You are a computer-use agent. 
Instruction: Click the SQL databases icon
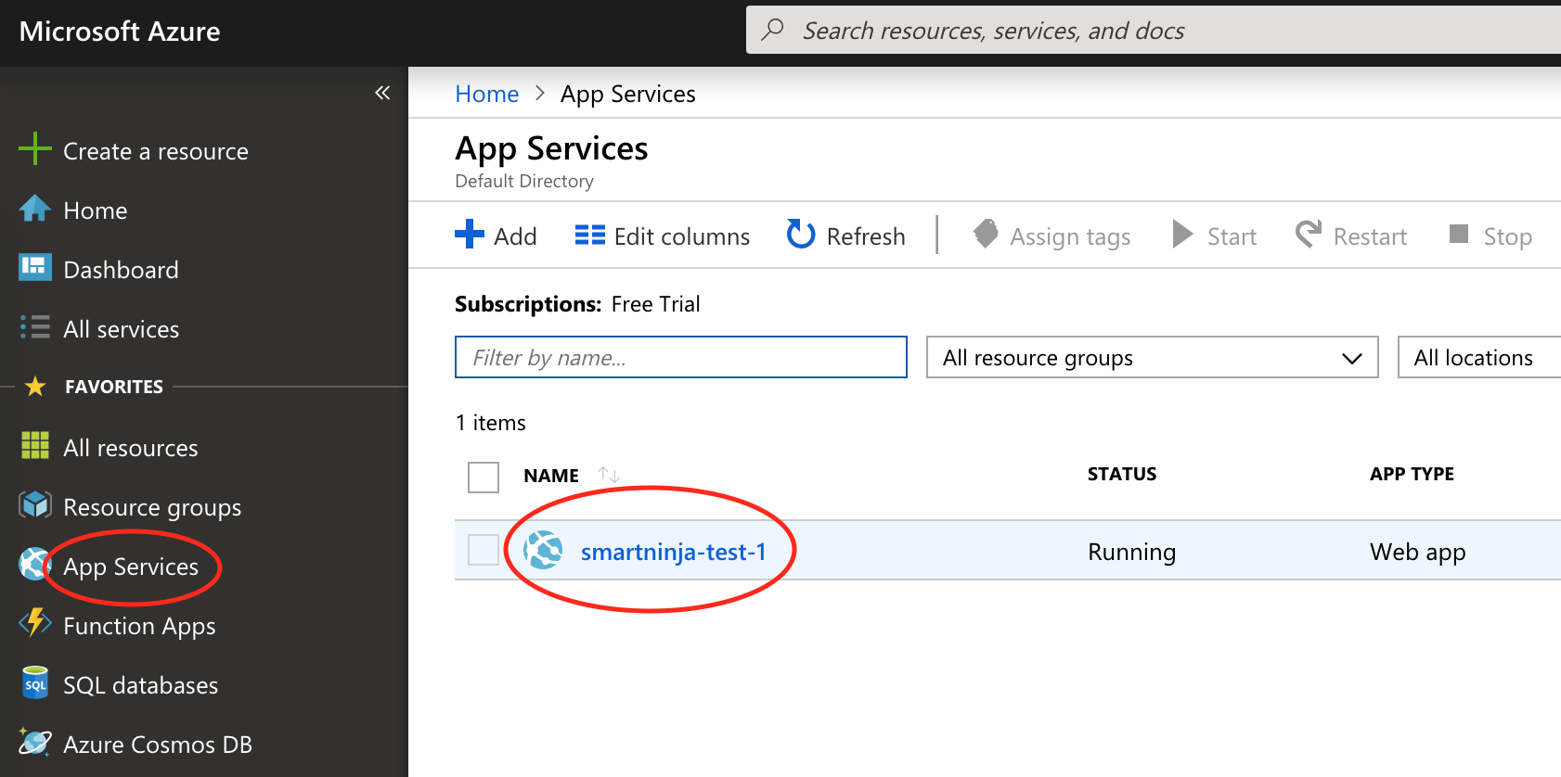point(35,683)
